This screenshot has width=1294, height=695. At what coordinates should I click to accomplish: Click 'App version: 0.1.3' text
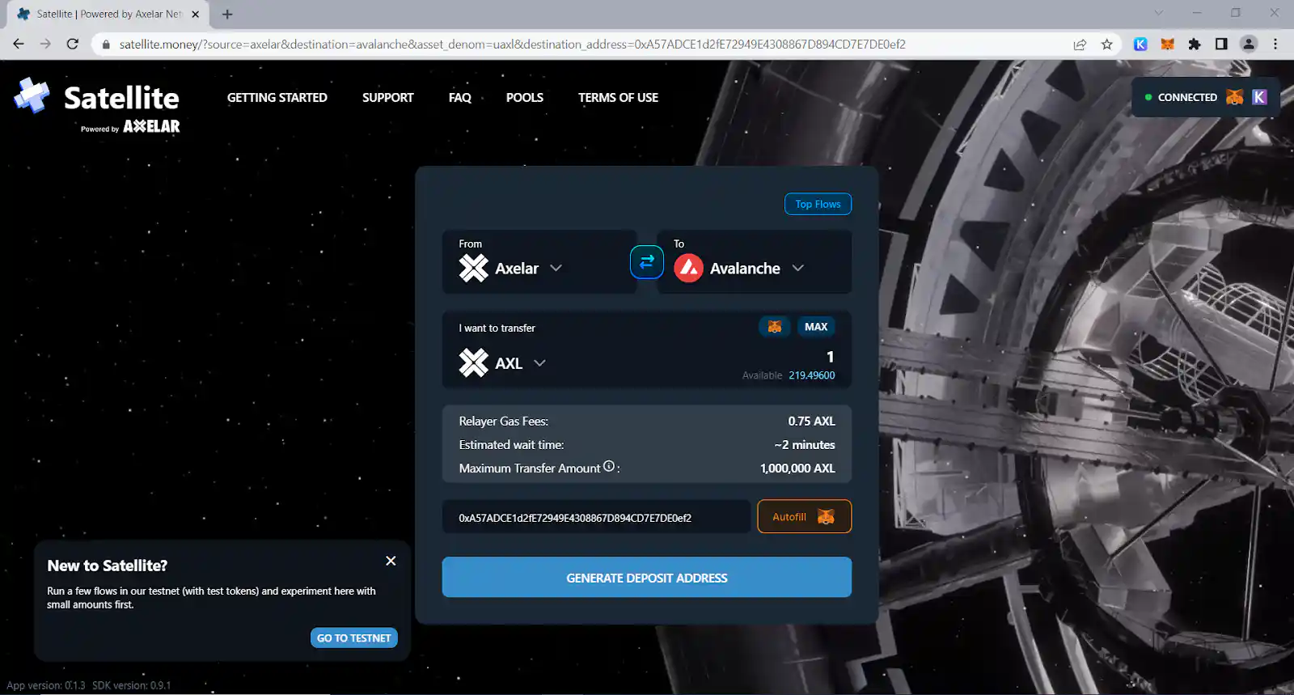[x=46, y=685]
